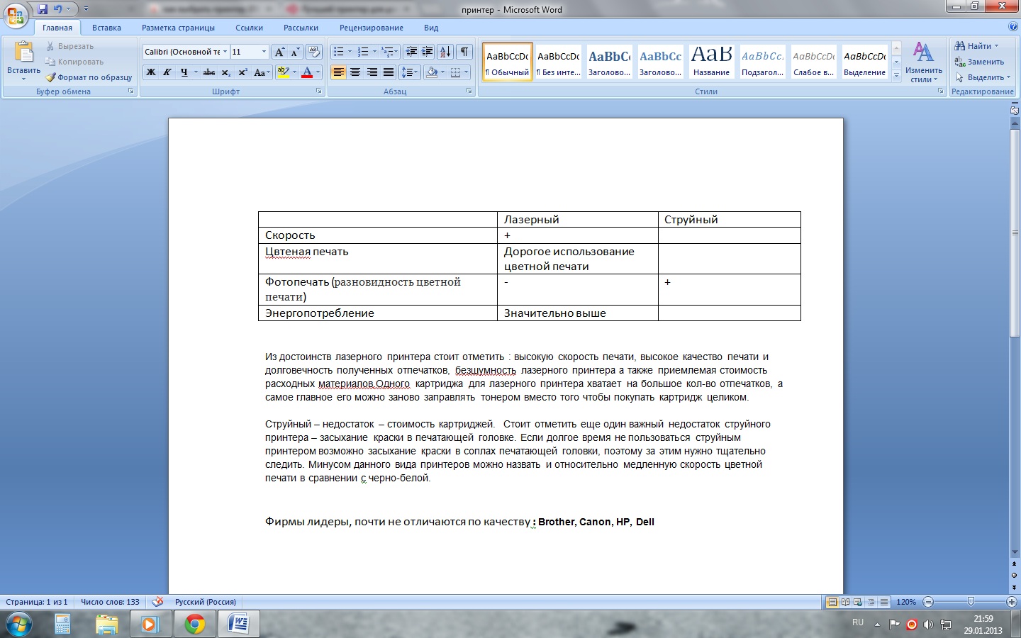Open the font name dropdown Calibri
Screen dimensions: 1021x638
(x=225, y=52)
